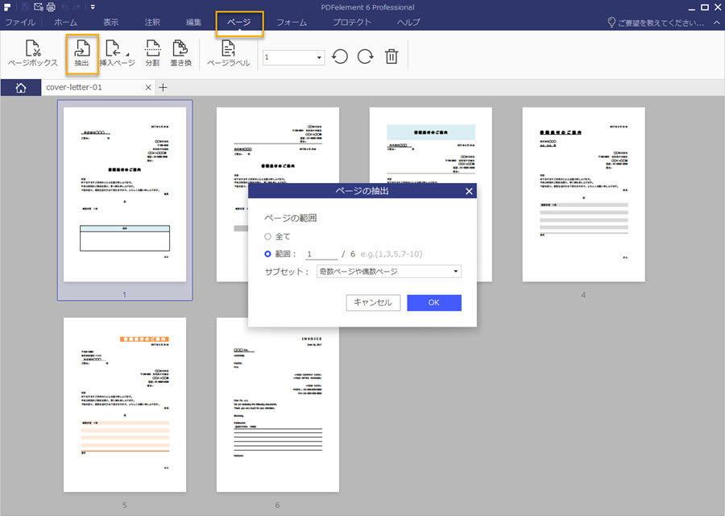The width and height of the screenshot is (725, 516).
Task: Select the 範囲 radio option
Action: 267,254
